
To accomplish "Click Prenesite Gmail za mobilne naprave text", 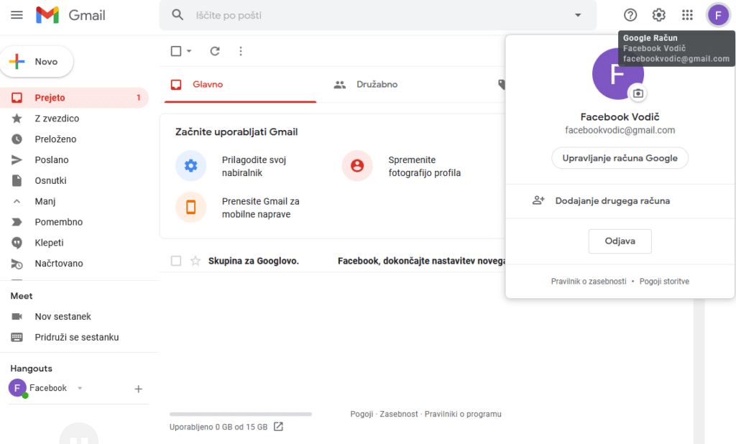I will pyautogui.click(x=260, y=208).
